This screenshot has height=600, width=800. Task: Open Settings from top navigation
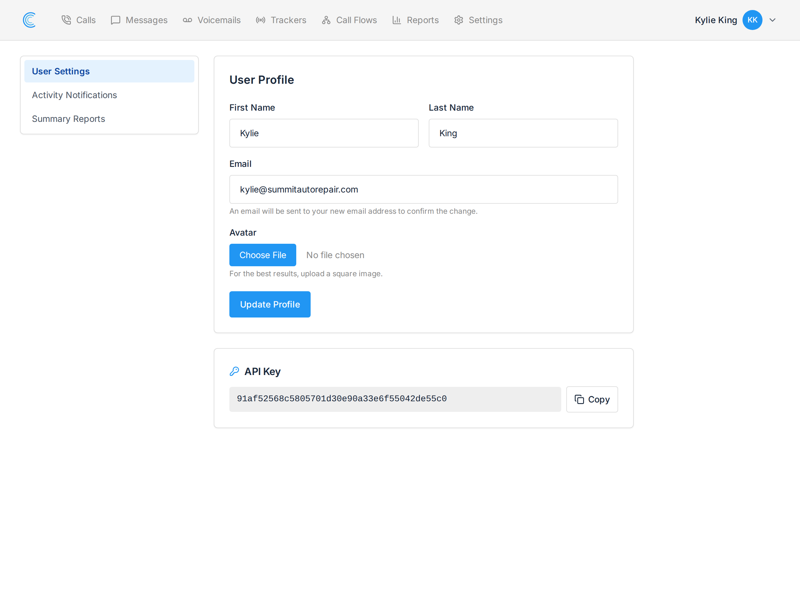[478, 20]
